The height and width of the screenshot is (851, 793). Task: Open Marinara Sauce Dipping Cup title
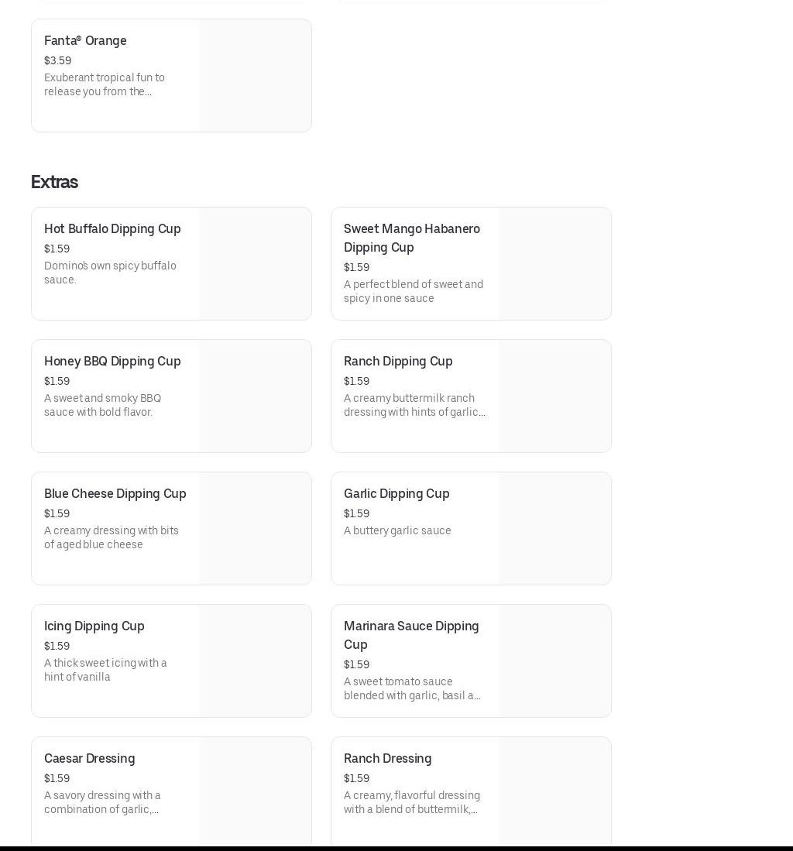click(x=411, y=635)
